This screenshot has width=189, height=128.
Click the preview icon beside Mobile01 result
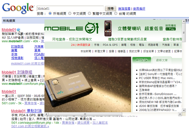[x=18, y=30]
